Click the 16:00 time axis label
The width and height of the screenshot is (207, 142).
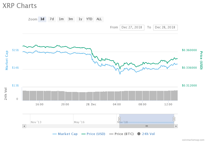(39, 105)
